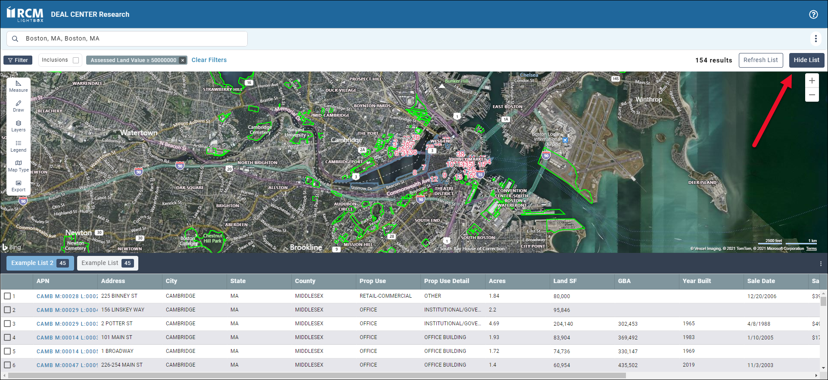The height and width of the screenshot is (380, 828).
Task: Switch to the Example List tab
Action: (x=107, y=263)
